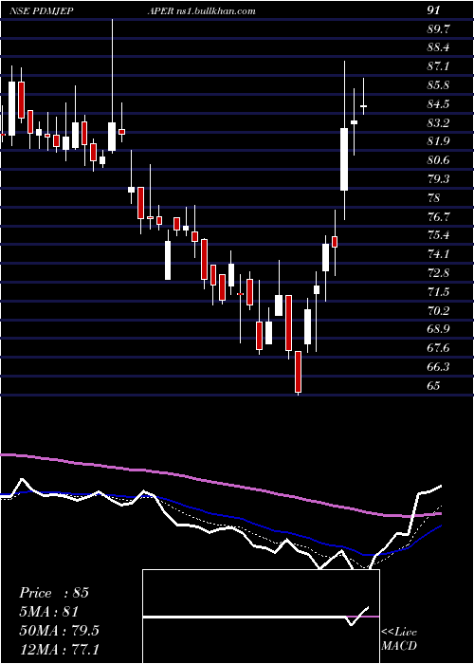Click the MACD inset panel
The width and height of the screenshot is (474, 664).
click(261, 617)
